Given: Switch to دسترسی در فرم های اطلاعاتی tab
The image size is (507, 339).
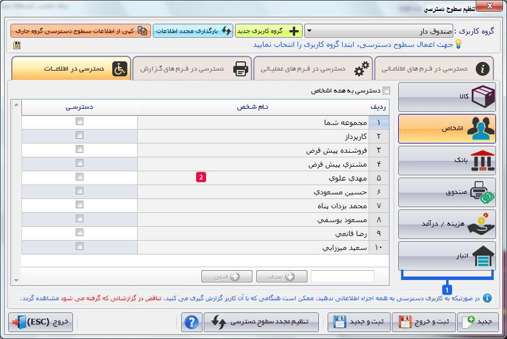Looking at the screenshot, I should (x=434, y=68).
